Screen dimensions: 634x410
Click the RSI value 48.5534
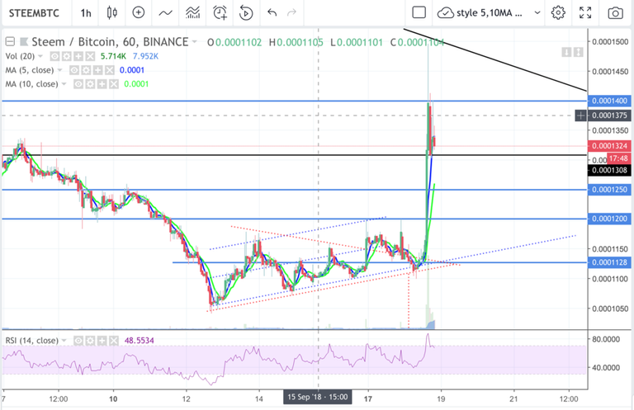tap(139, 341)
